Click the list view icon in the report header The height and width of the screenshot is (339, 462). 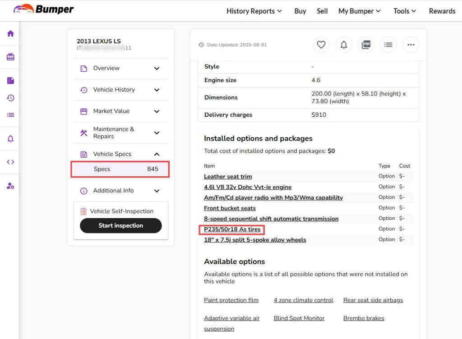(x=388, y=45)
